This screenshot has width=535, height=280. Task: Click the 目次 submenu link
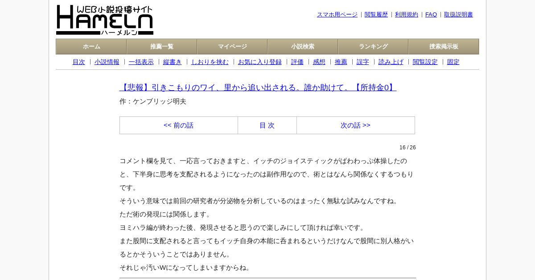click(78, 62)
